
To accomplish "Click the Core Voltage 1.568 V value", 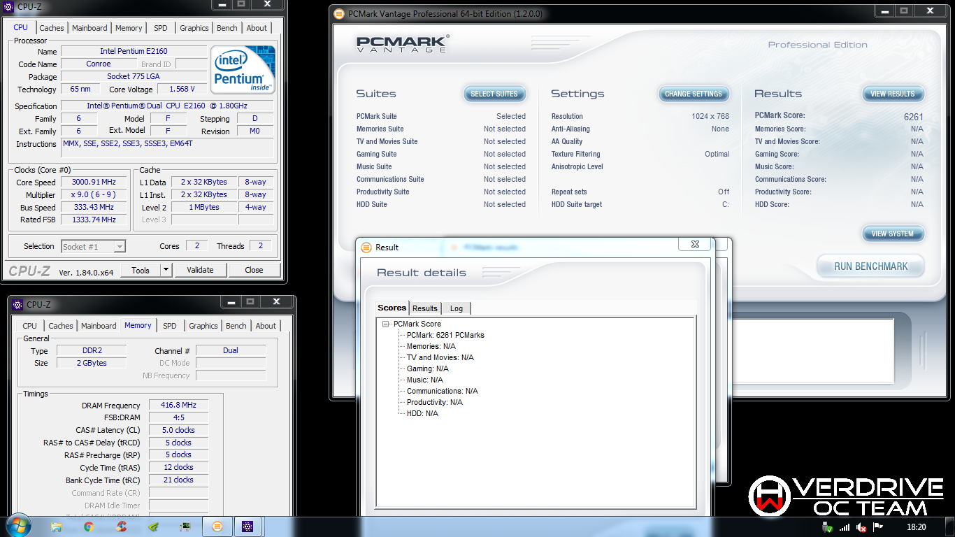I will (182, 89).
